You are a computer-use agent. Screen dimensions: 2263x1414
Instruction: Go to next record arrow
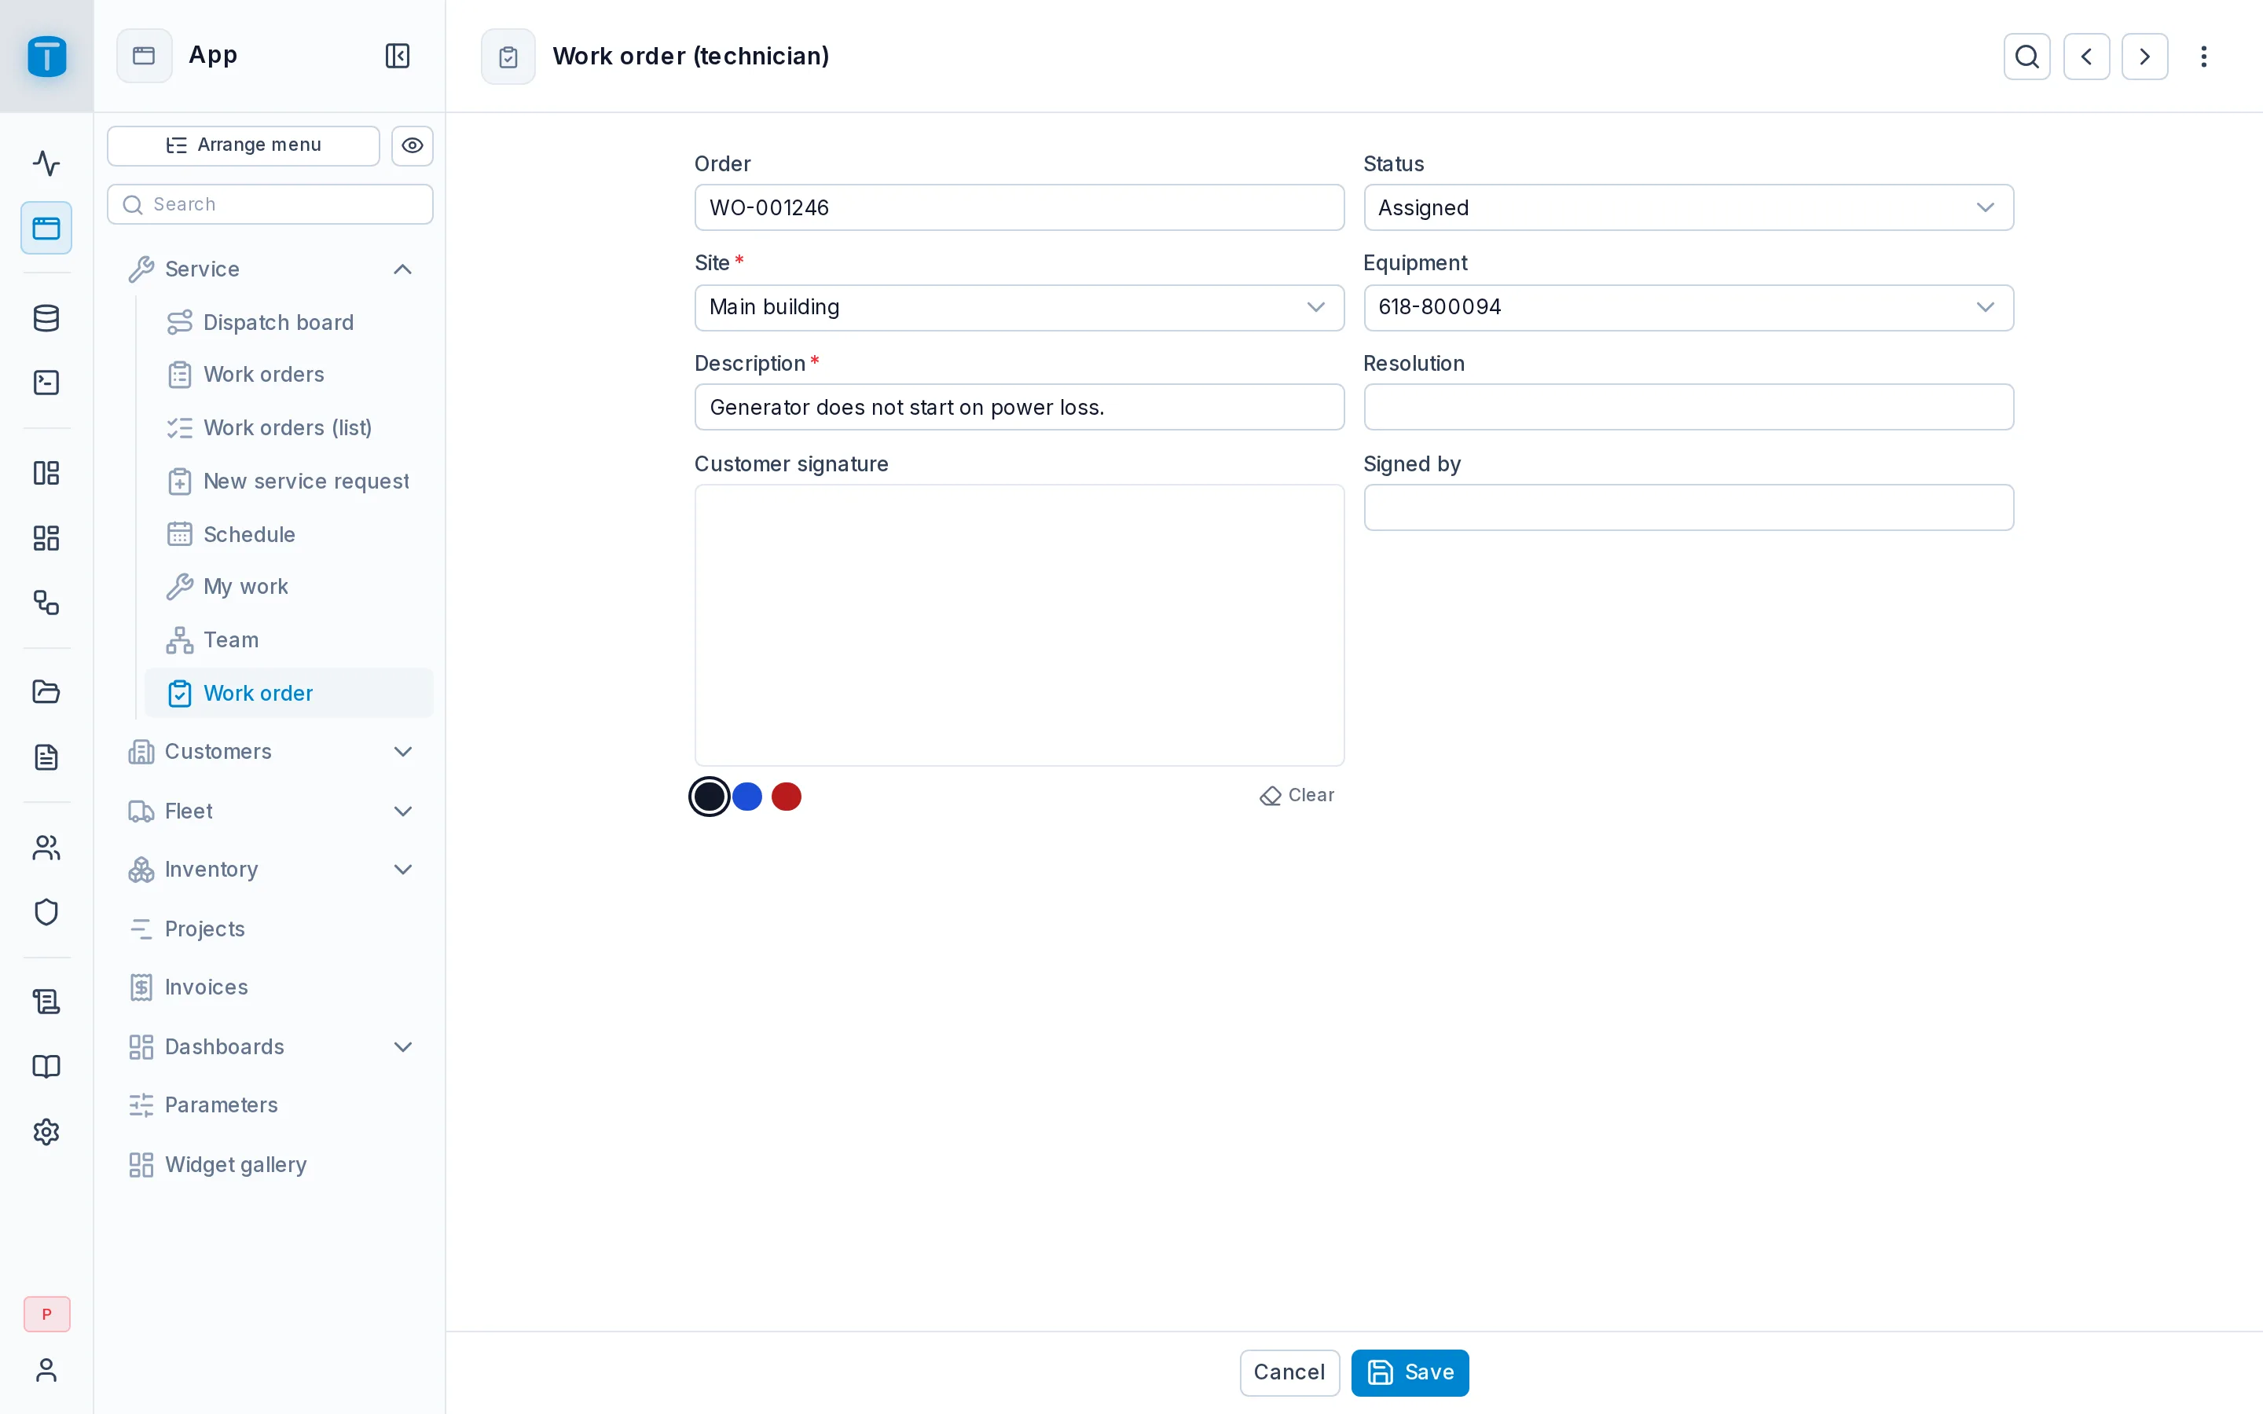(2144, 56)
